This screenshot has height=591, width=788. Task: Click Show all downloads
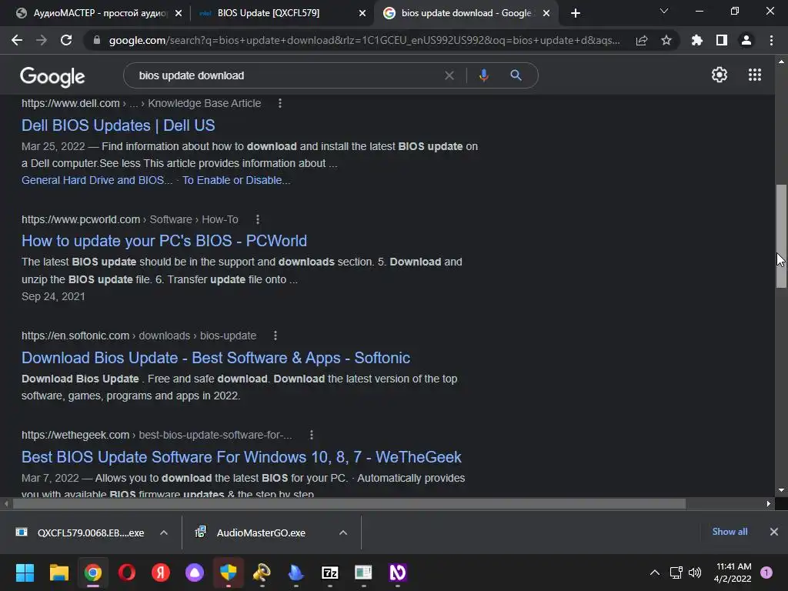click(730, 532)
